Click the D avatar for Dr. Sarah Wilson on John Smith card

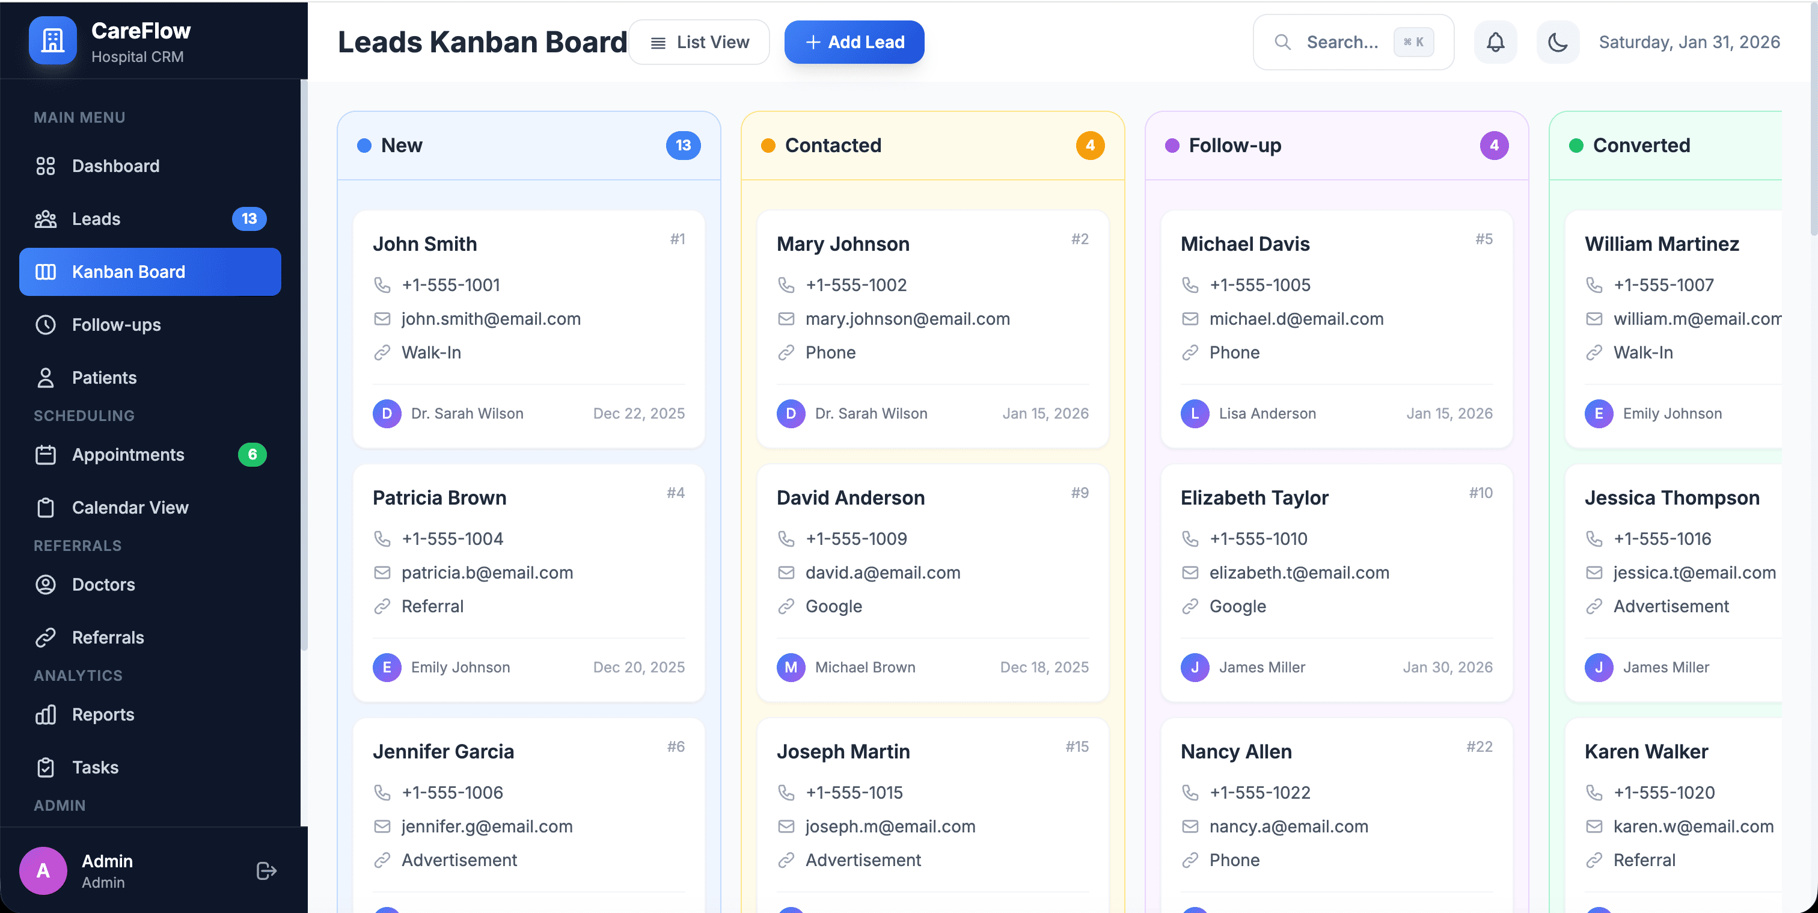387,413
